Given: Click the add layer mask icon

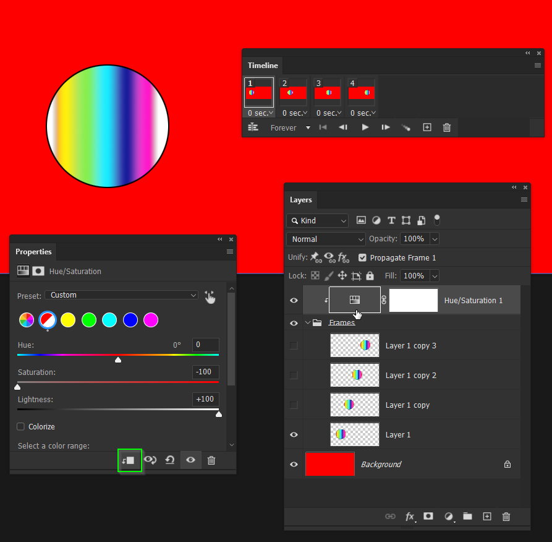Looking at the screenshot, I should click(x=428, y=517).
